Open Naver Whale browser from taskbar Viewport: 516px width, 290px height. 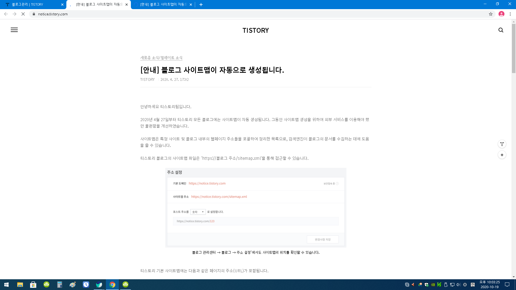99,285
